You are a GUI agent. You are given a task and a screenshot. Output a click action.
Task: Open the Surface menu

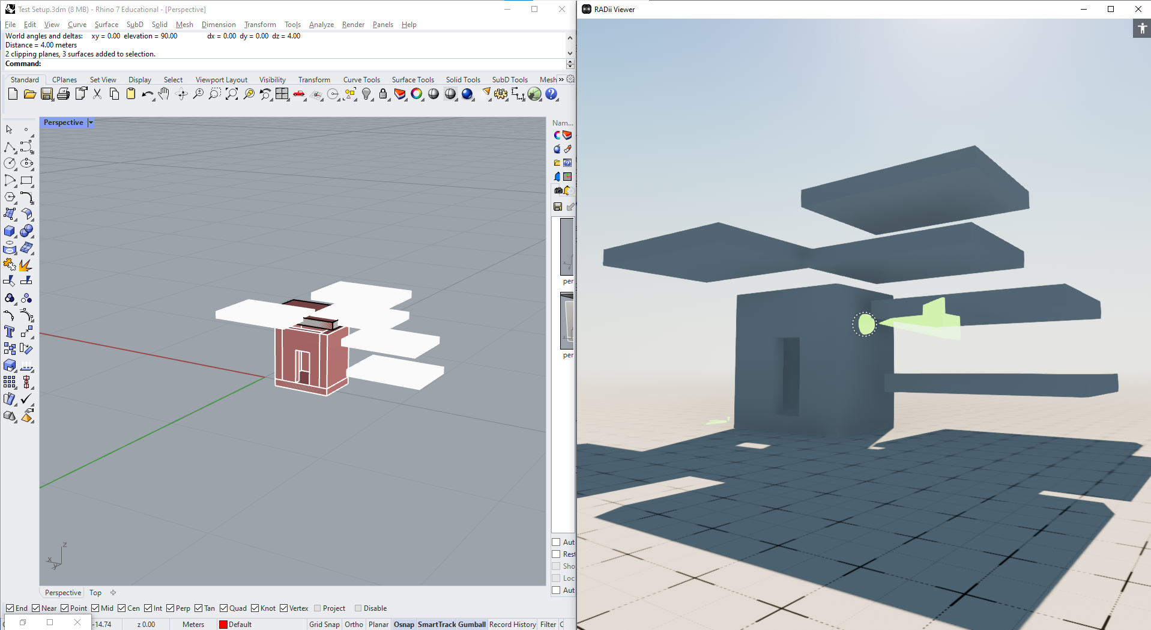tap(106, 25)
